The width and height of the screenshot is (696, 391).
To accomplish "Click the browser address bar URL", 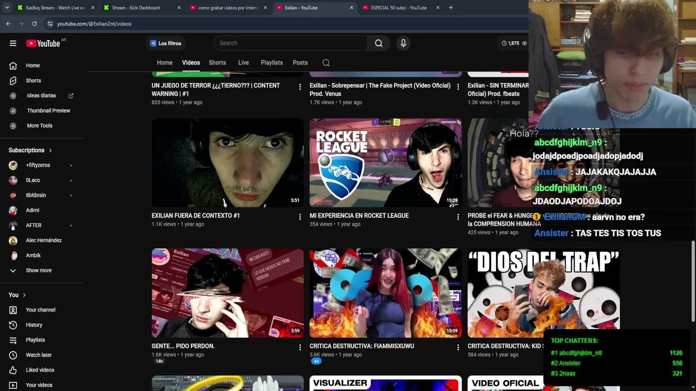I will (x=94, y=24).
